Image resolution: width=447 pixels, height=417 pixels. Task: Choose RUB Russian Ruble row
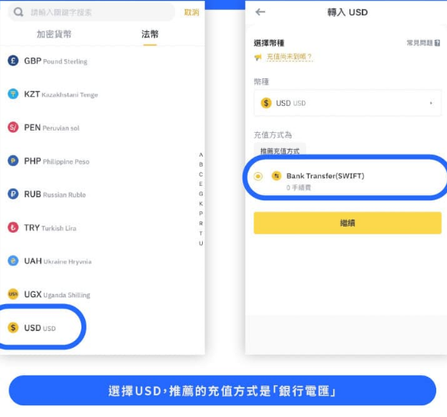click(102, 194)
